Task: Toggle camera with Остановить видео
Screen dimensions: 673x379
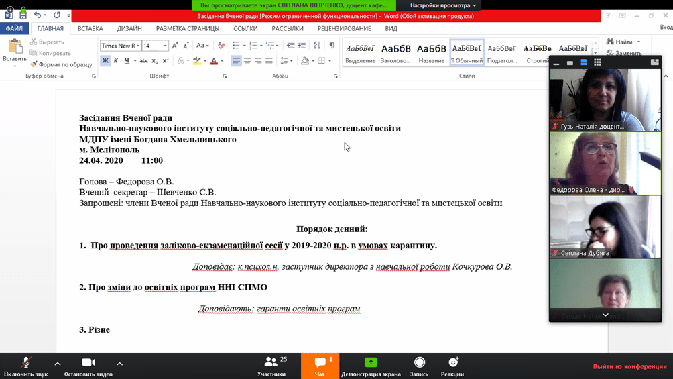Action: (x=88, y=366)
